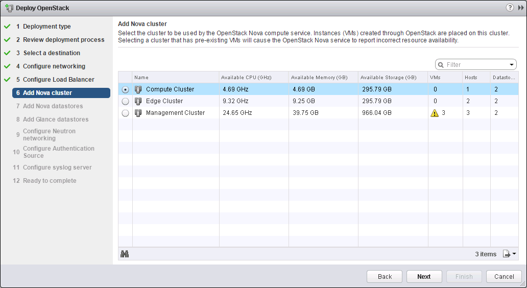Click the Compute Cluster icon
527x288 pixels.
(138, 89)
